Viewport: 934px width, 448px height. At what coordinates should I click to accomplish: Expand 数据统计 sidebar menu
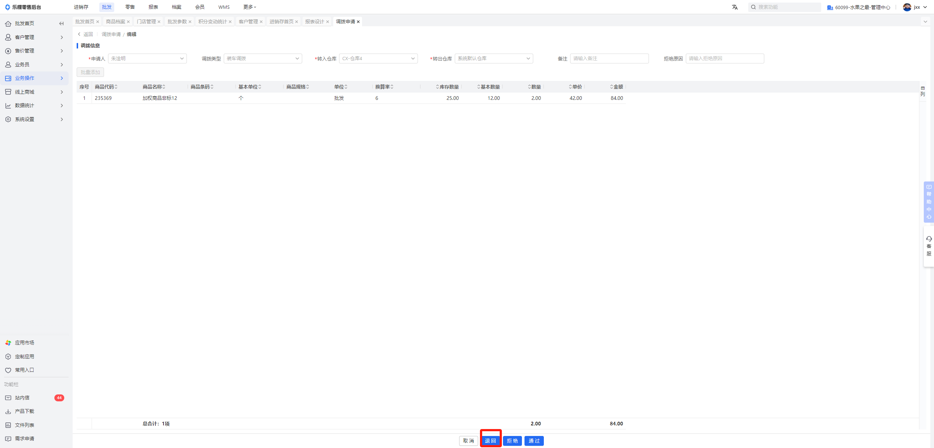tap(34, 105)
